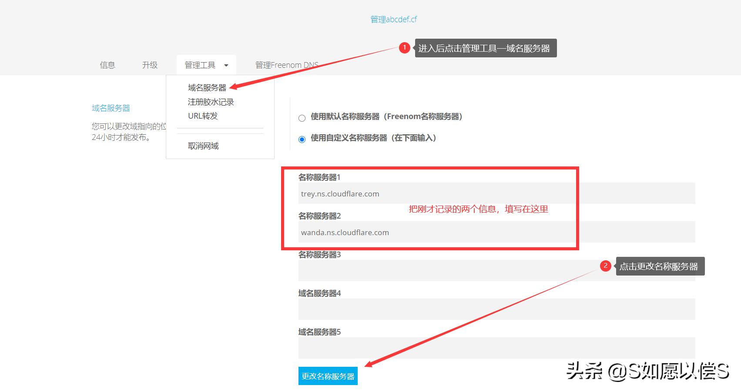点击蓝色"更改名称服务器"按钮
Screen dimensions: 741x392
(x=328, y=376)
